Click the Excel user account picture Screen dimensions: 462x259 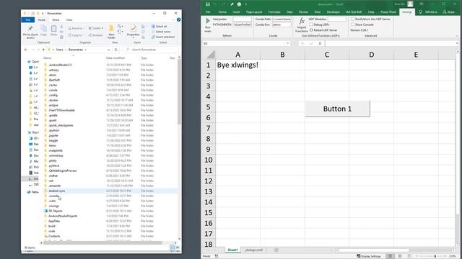pos(410,4)
